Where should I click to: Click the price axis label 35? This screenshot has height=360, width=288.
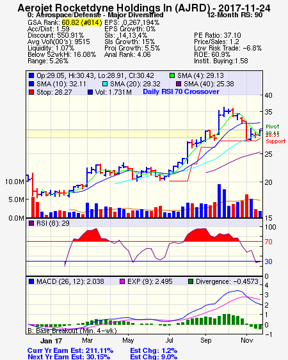point(268,113)
